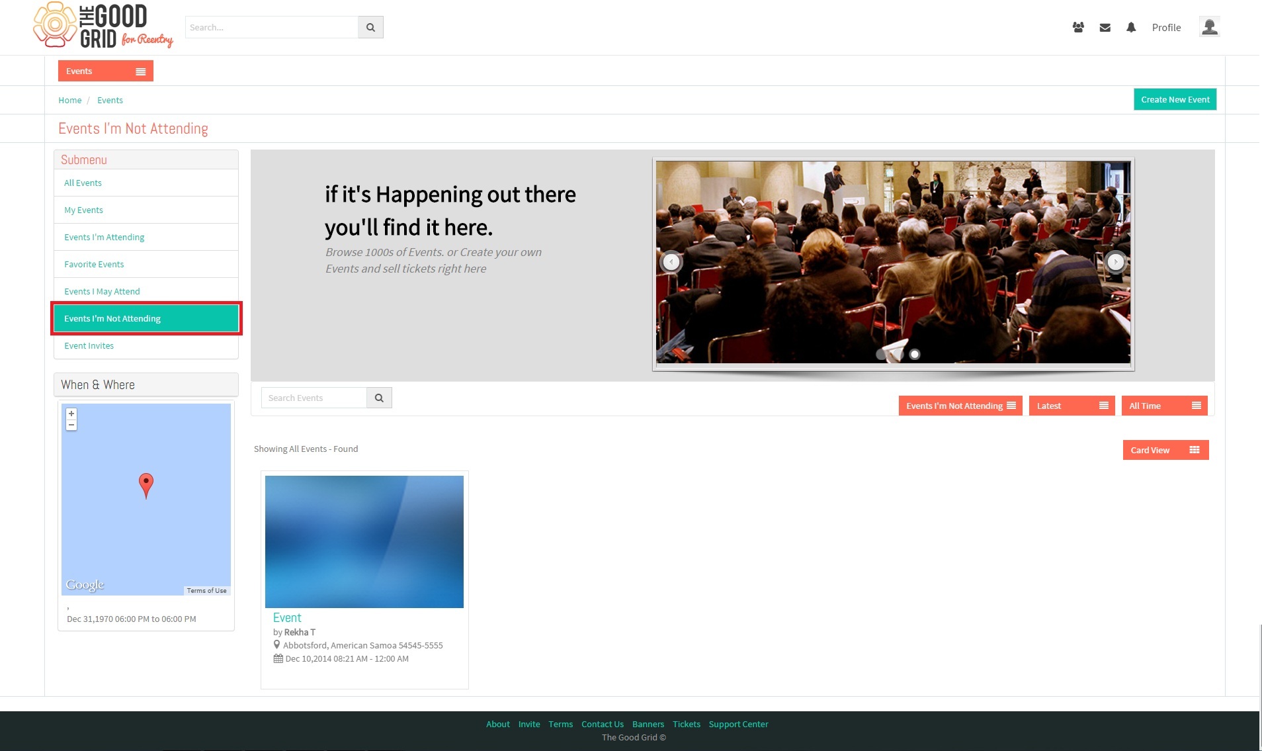The image size is (1262, 751).
Task: Open Events I'm Not Attending filter dropdown
Action: [960, 406]
